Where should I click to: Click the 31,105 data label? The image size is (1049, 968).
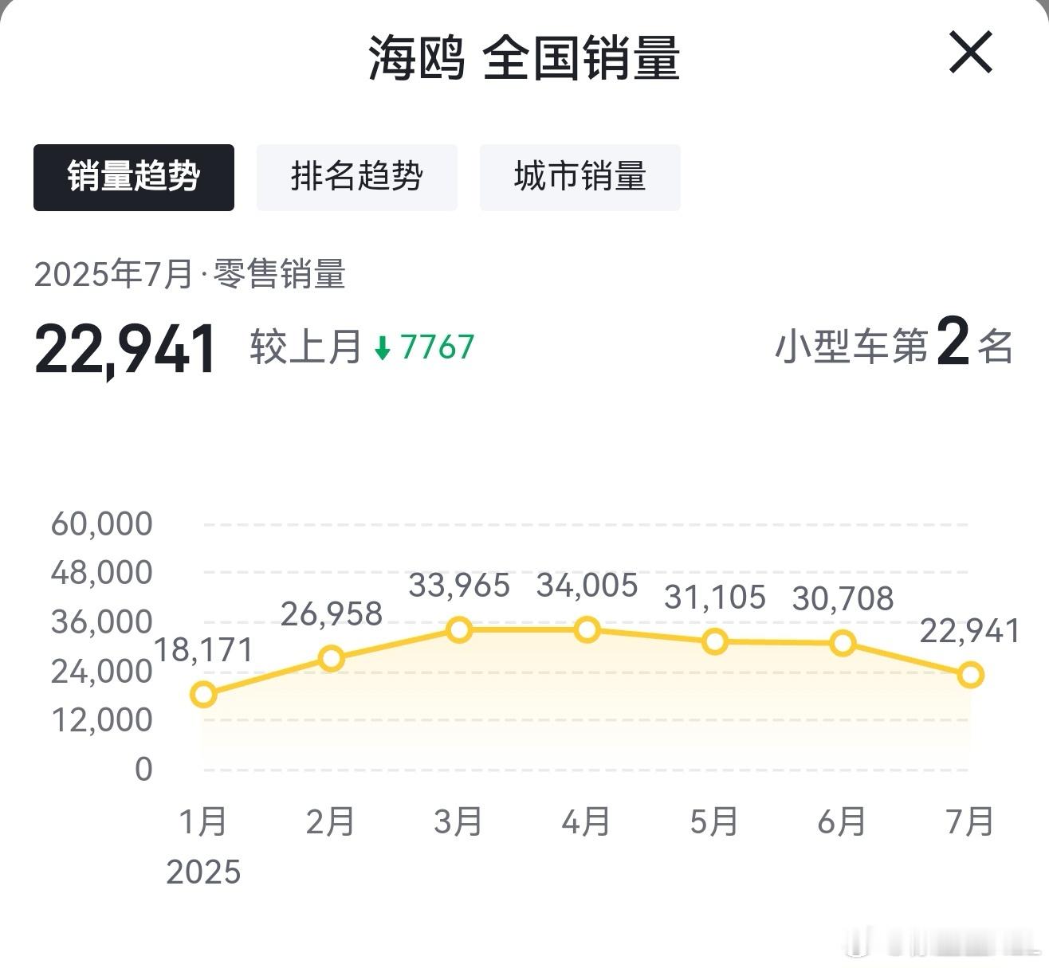(x=715, y=597)
